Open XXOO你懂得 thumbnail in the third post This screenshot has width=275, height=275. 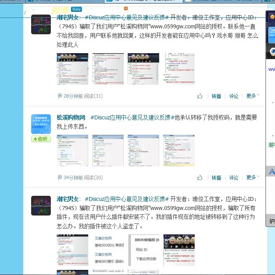pos(143,250)
